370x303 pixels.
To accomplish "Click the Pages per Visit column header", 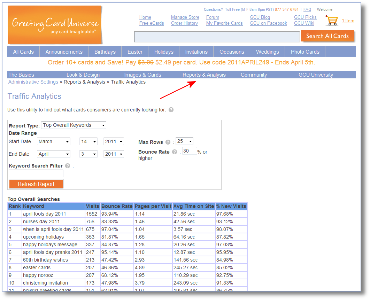I will 153,206.
